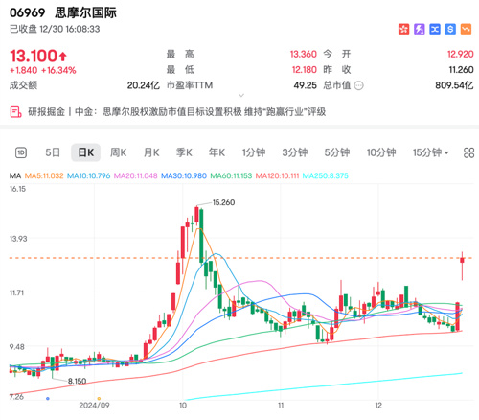
Task: Open the MA indicator settings label
Action: click(14, 175)
